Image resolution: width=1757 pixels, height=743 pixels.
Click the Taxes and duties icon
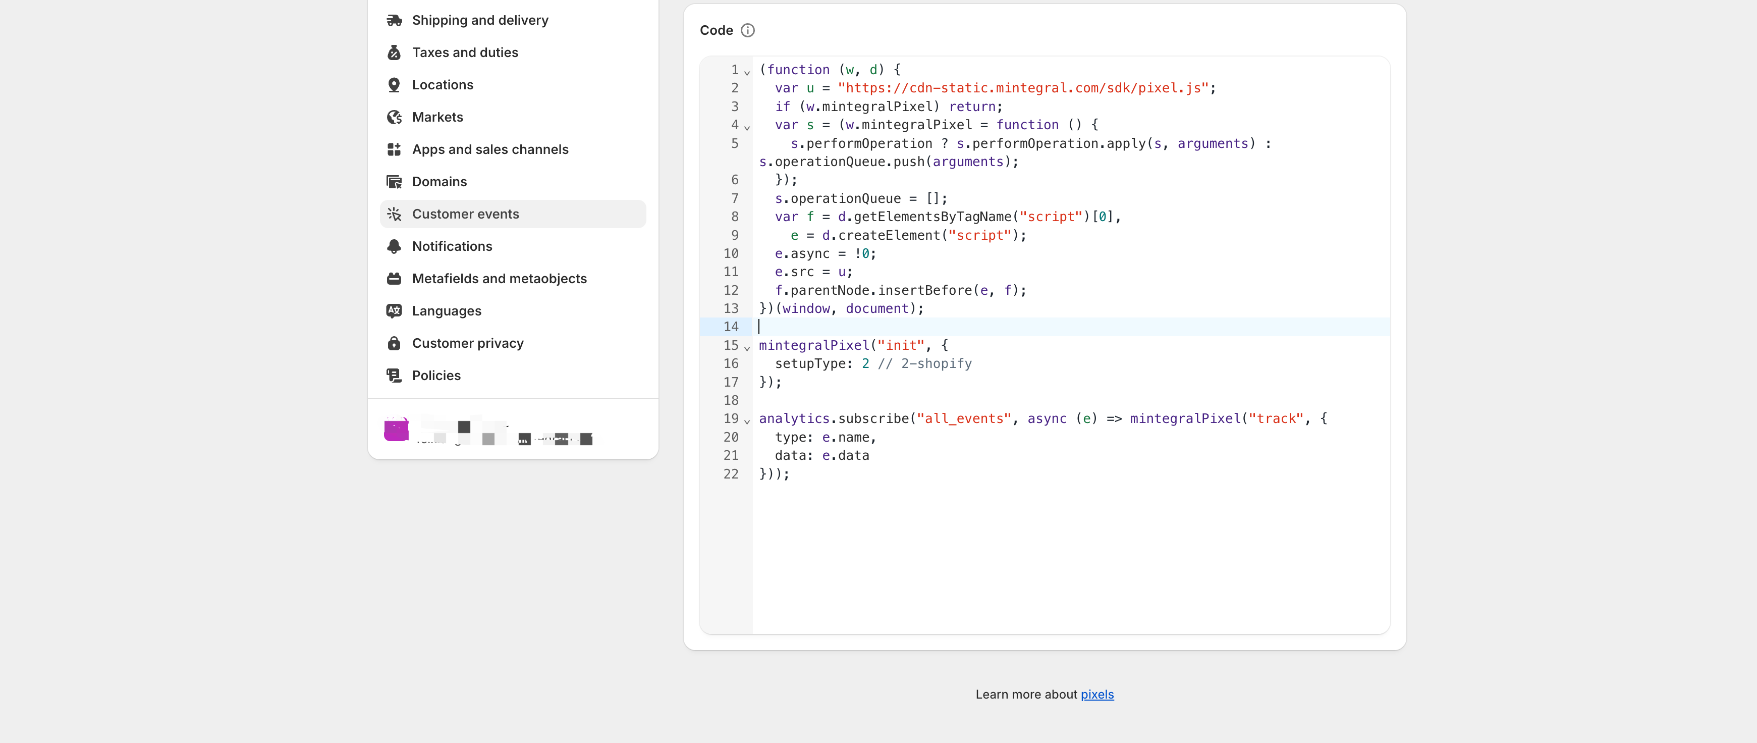pos(395,52)
